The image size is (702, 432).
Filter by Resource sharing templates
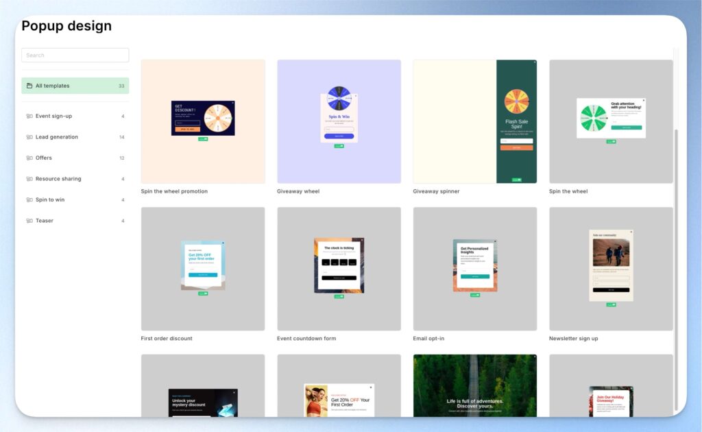[75, 178]
